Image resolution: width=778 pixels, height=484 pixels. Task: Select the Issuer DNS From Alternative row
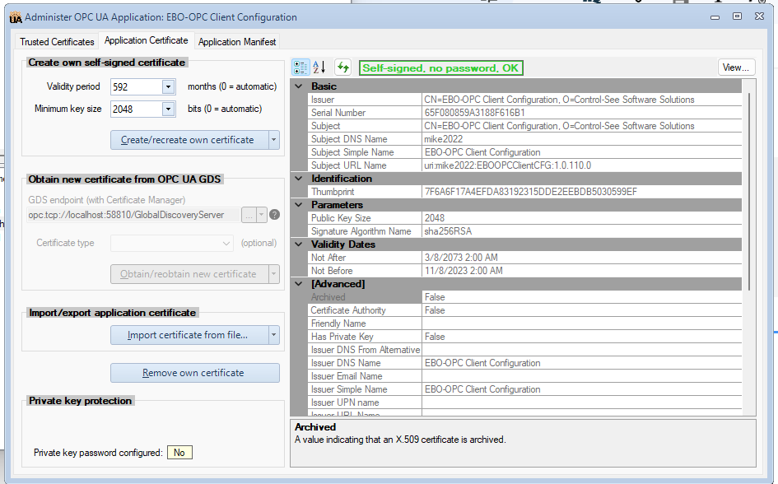point(525,350)
